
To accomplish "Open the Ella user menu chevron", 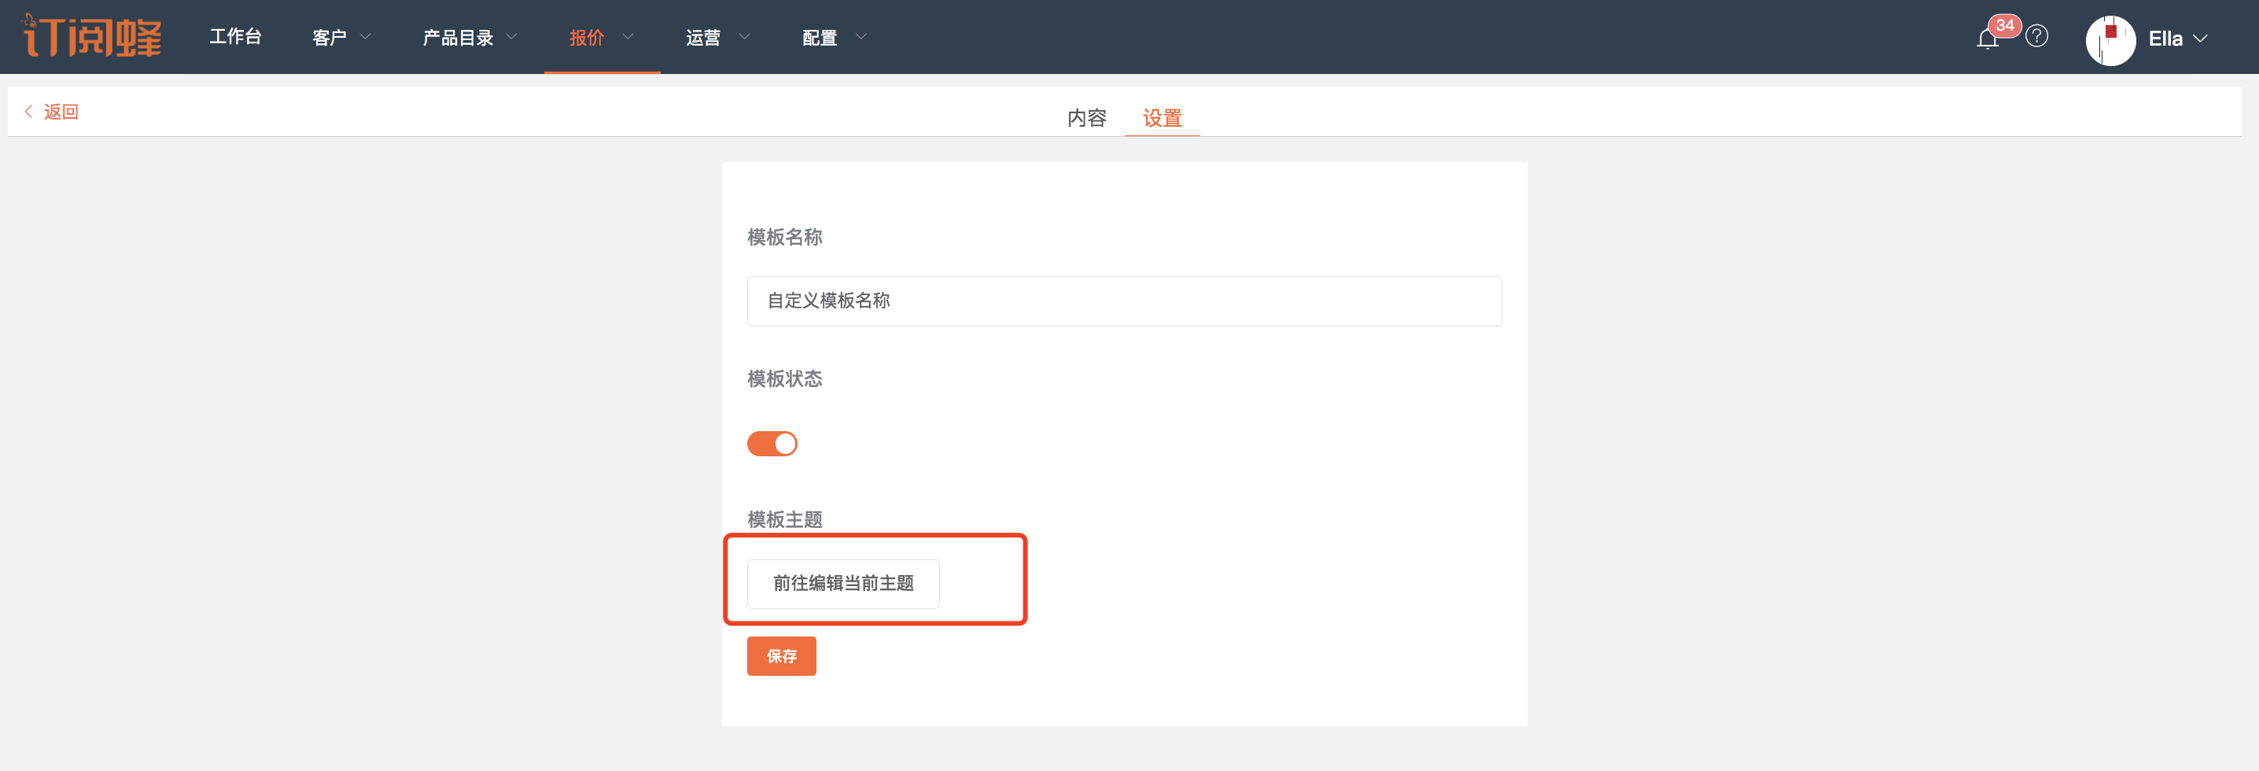I will tap(2199, 39).
